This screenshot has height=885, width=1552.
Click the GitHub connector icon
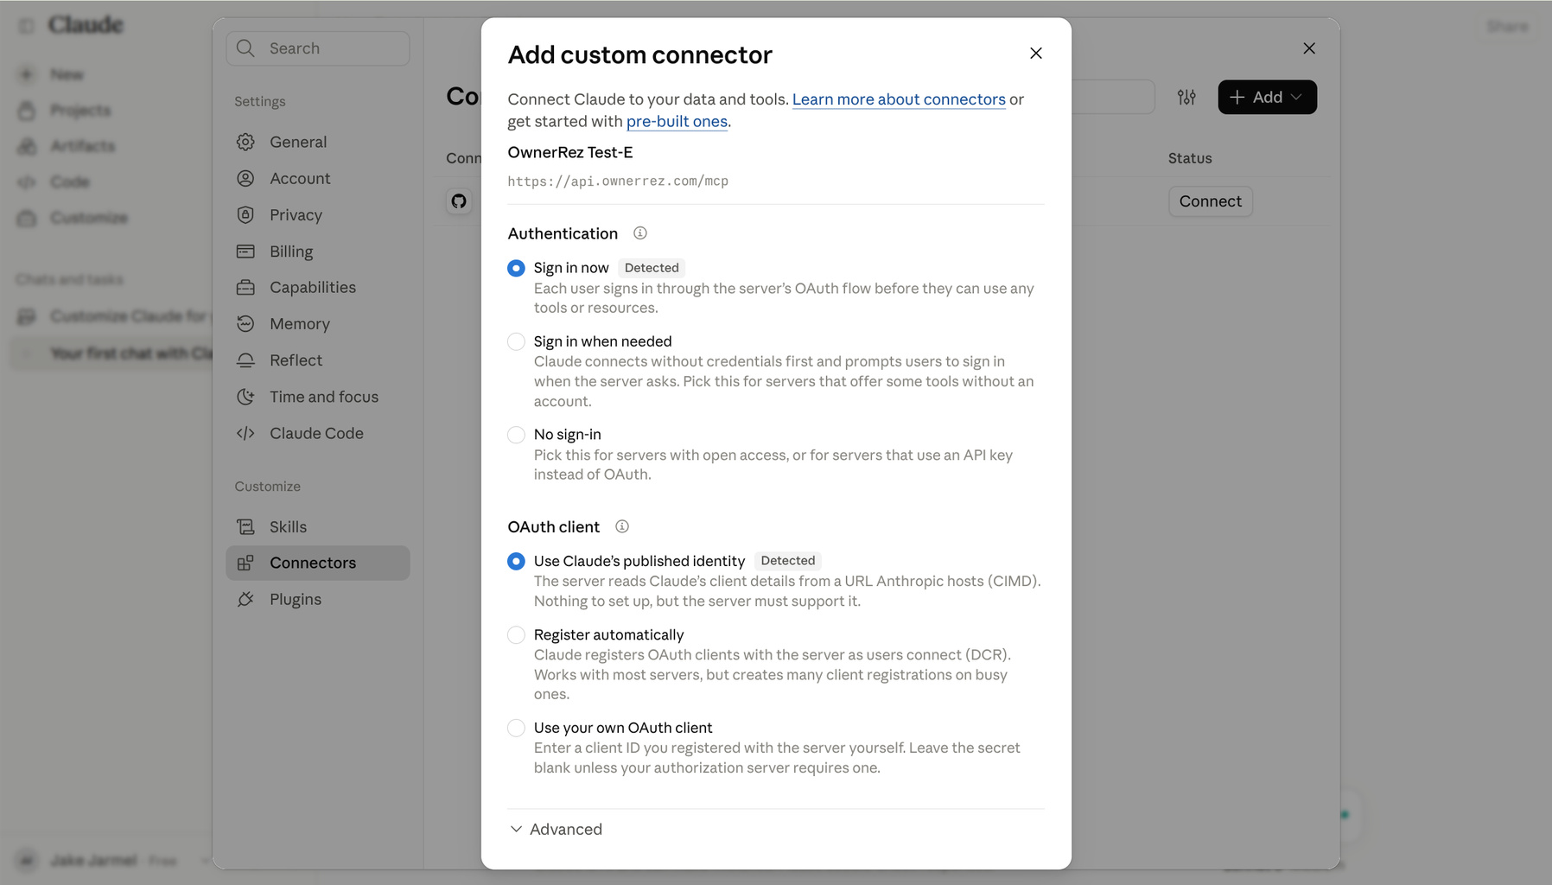point(459,201)
